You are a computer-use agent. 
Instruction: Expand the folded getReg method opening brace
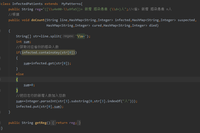[x=54, y=123]
